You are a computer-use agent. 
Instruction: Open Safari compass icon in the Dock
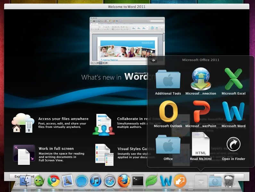[x=110, y=181]
